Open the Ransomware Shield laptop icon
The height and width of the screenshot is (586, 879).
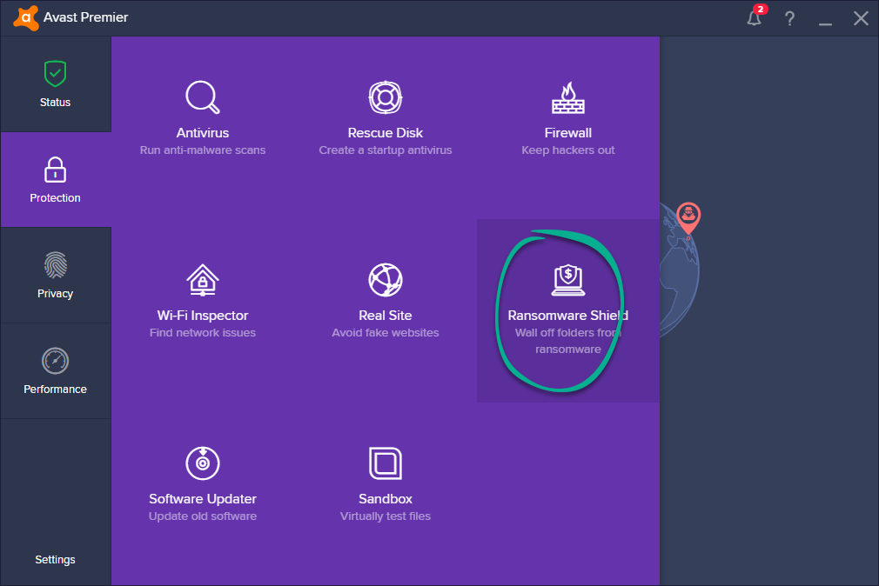567,280
